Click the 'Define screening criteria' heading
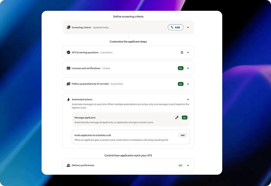271x186 pixels. (128, 16)
